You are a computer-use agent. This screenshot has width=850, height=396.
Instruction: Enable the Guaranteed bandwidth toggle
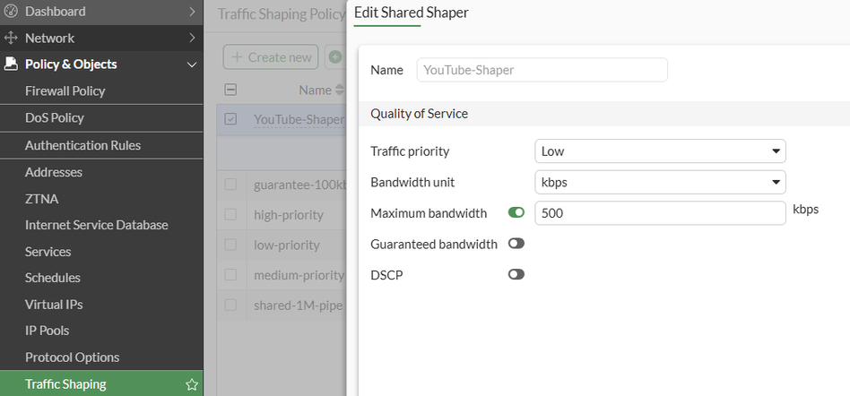[516, 244]
